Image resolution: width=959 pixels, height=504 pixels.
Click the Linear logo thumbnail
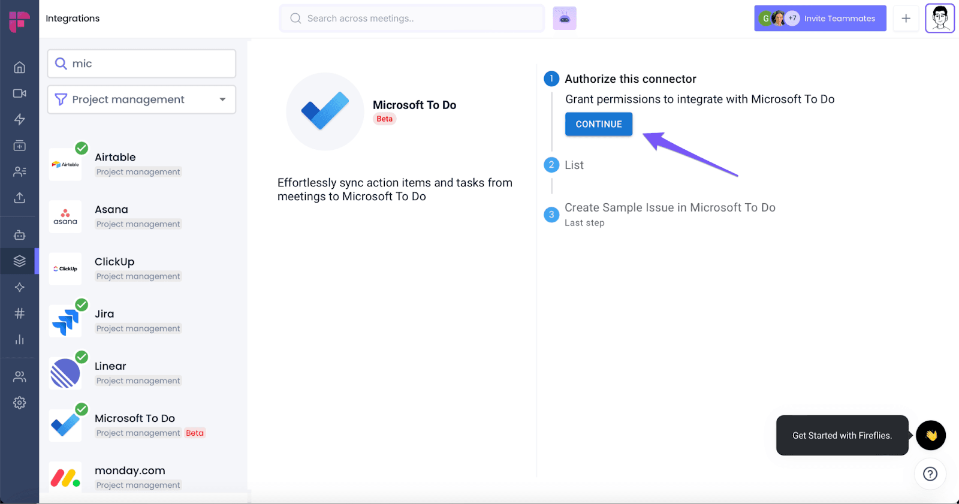(65, 373)
